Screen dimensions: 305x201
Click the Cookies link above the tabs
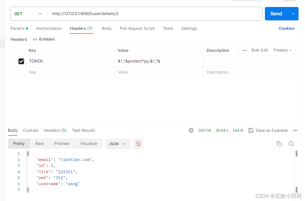pos(286,28)
